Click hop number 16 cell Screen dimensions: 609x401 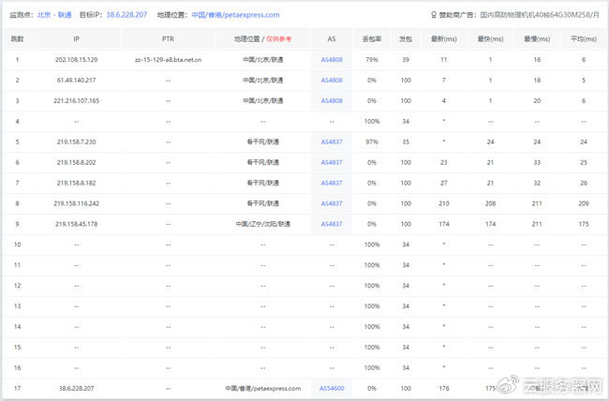pos(18,368)
